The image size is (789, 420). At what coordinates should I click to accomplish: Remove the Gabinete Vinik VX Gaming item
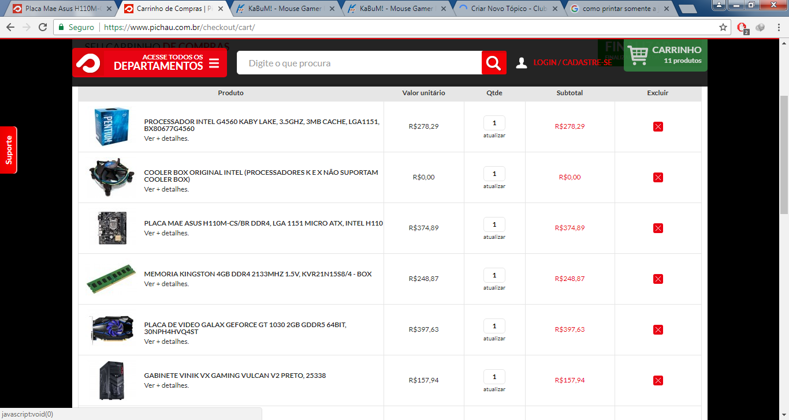(x=658, y=380)
